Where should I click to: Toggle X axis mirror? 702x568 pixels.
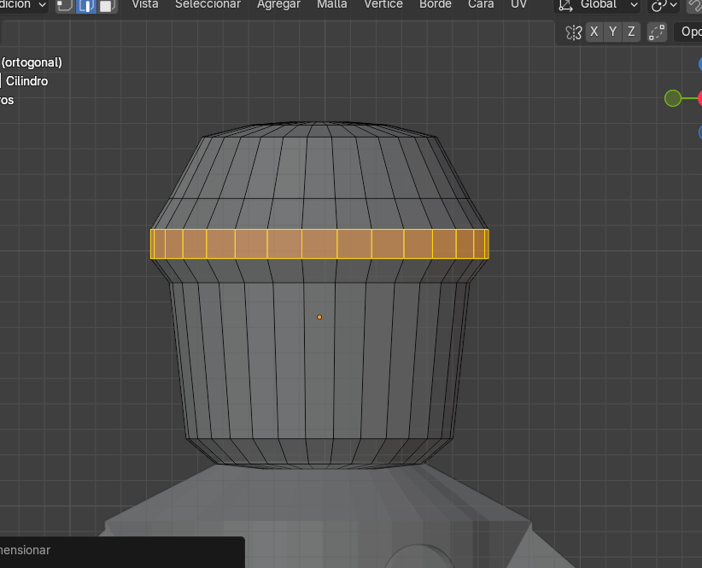[594, 32]
